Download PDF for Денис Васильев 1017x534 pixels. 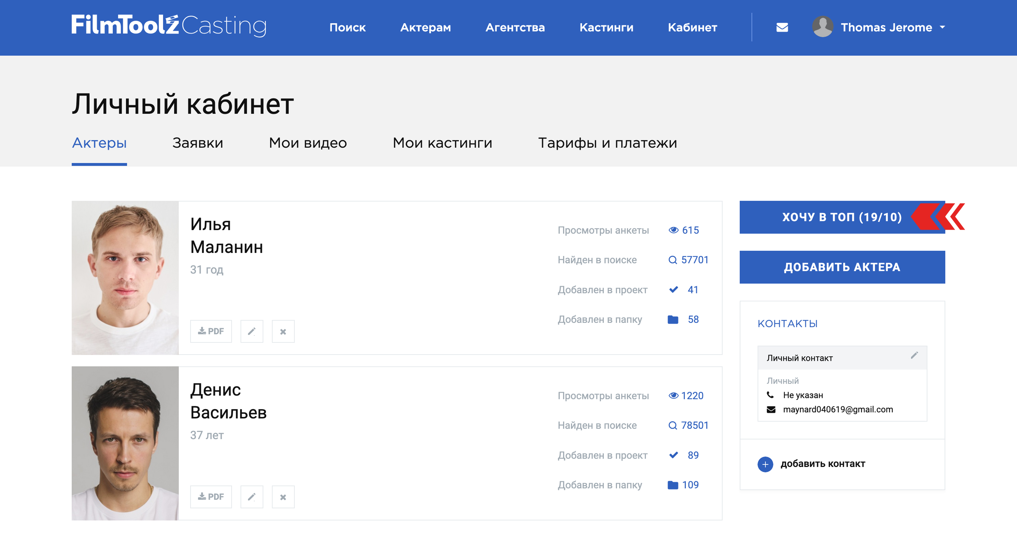click(211, 497)
